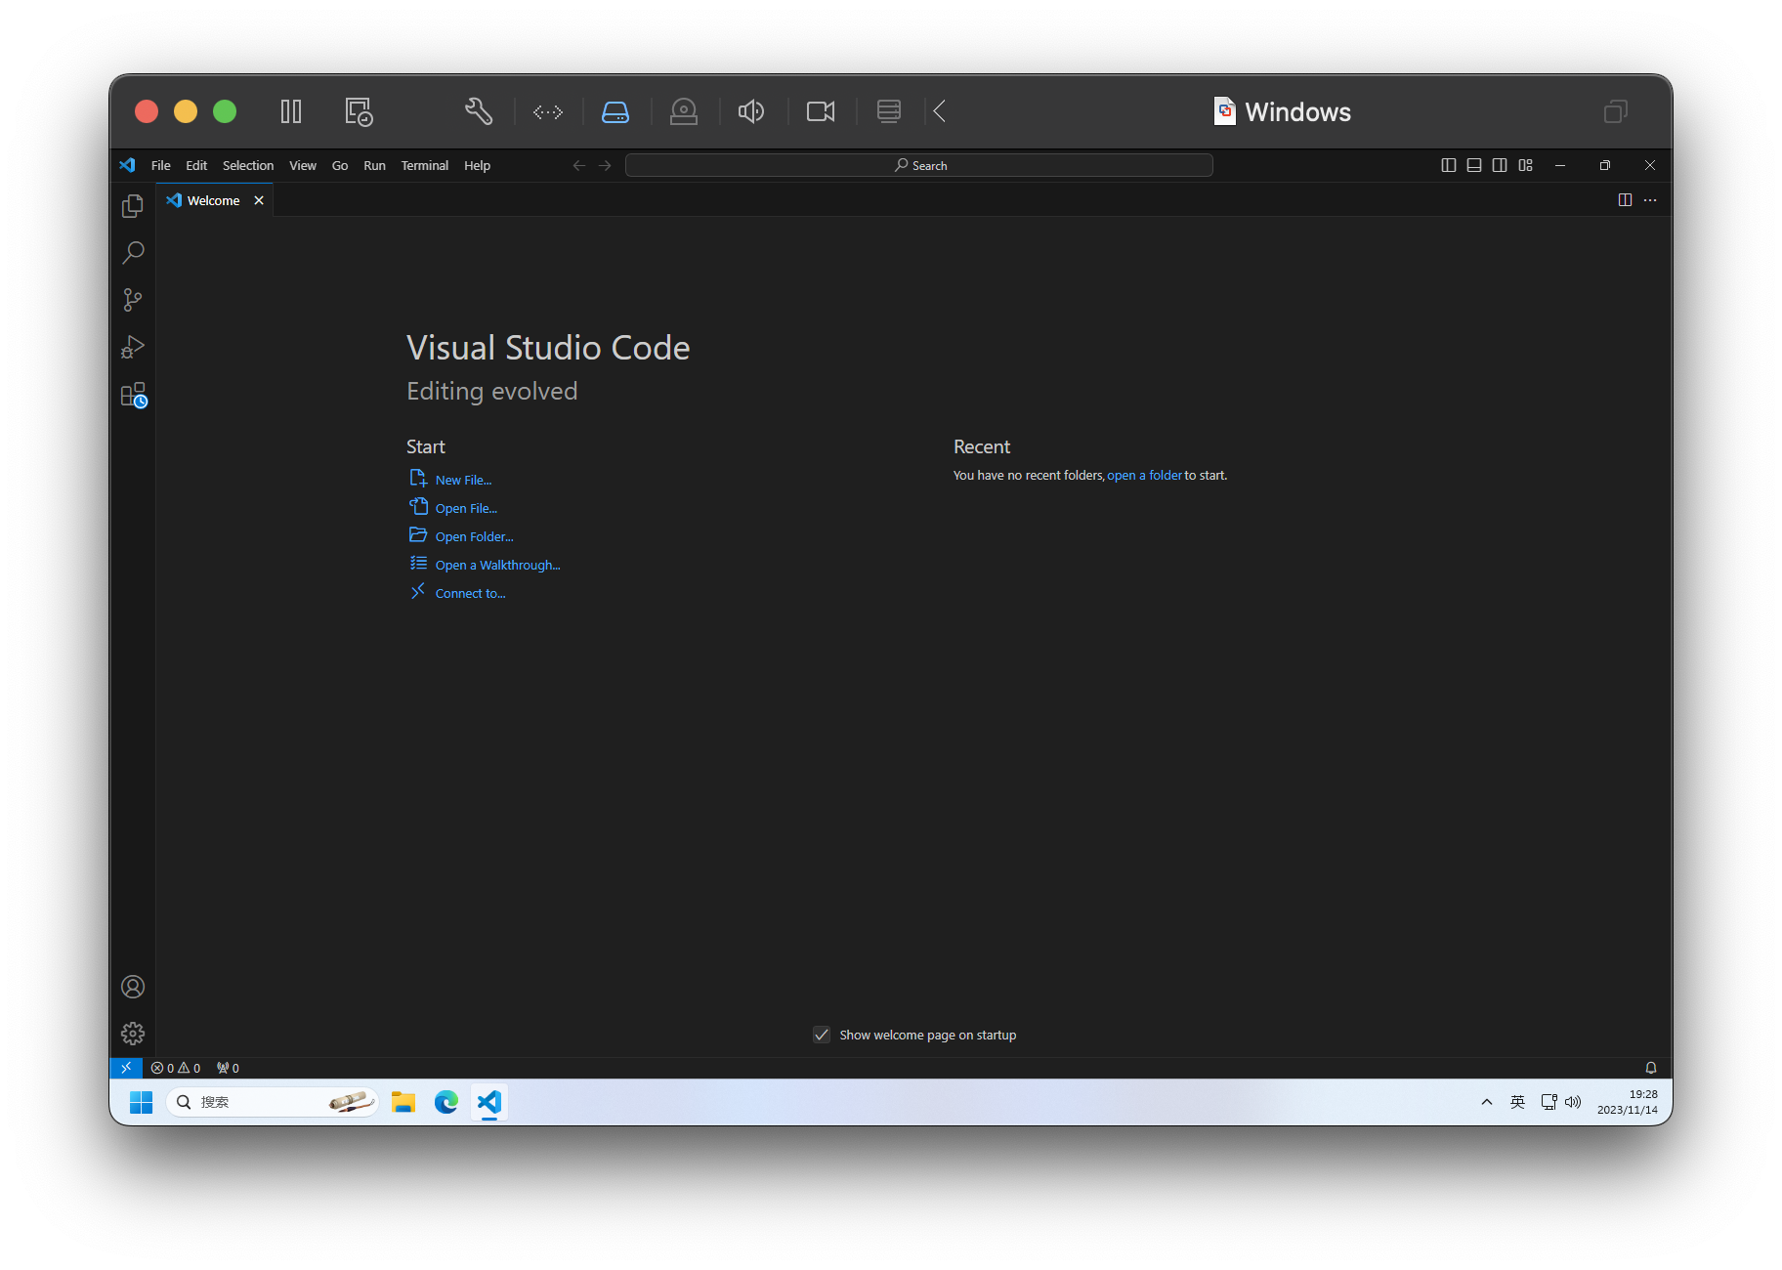Click the New File... link

pyautogui.click(x=463, y=480)
